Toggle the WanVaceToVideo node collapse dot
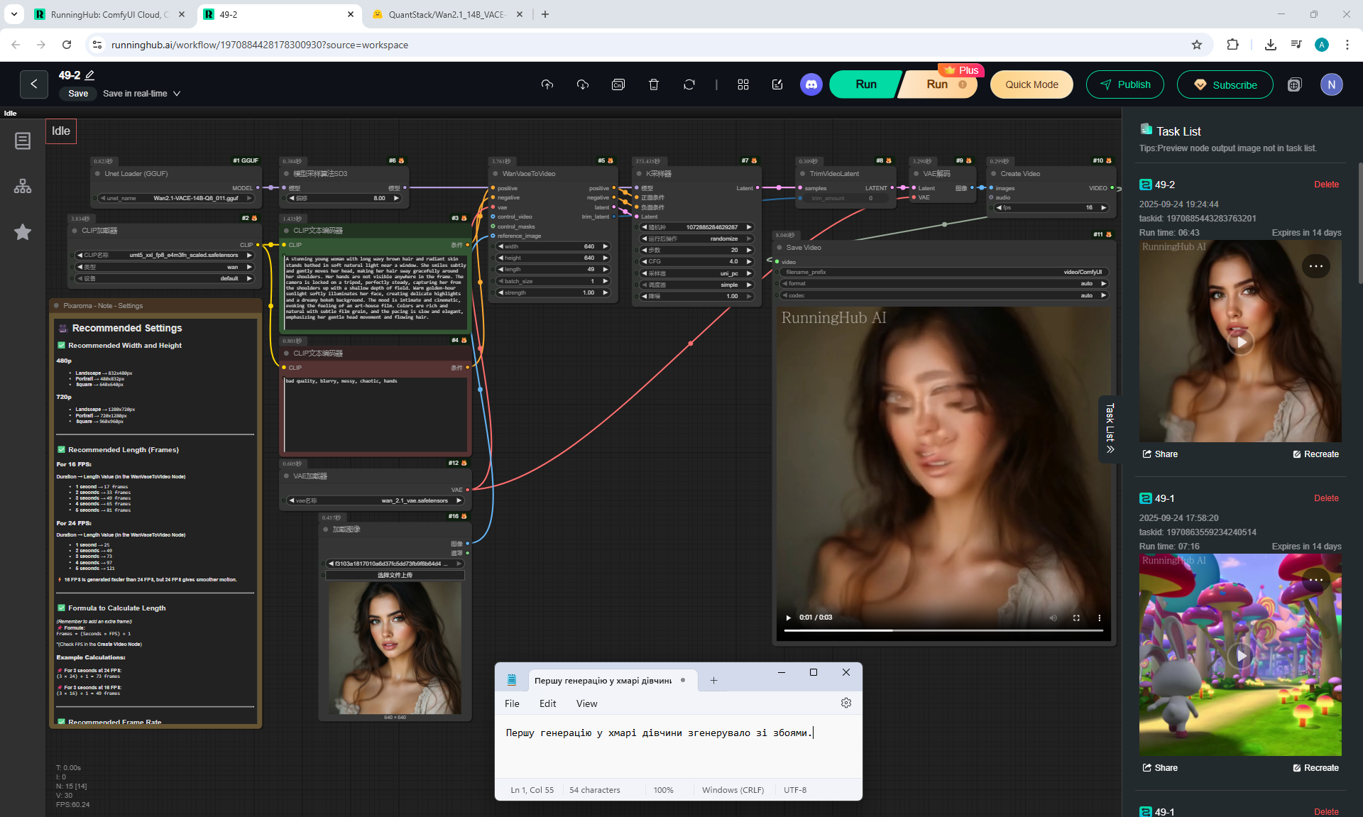This screenshot has height=817, width=1363. coord(496,174)
